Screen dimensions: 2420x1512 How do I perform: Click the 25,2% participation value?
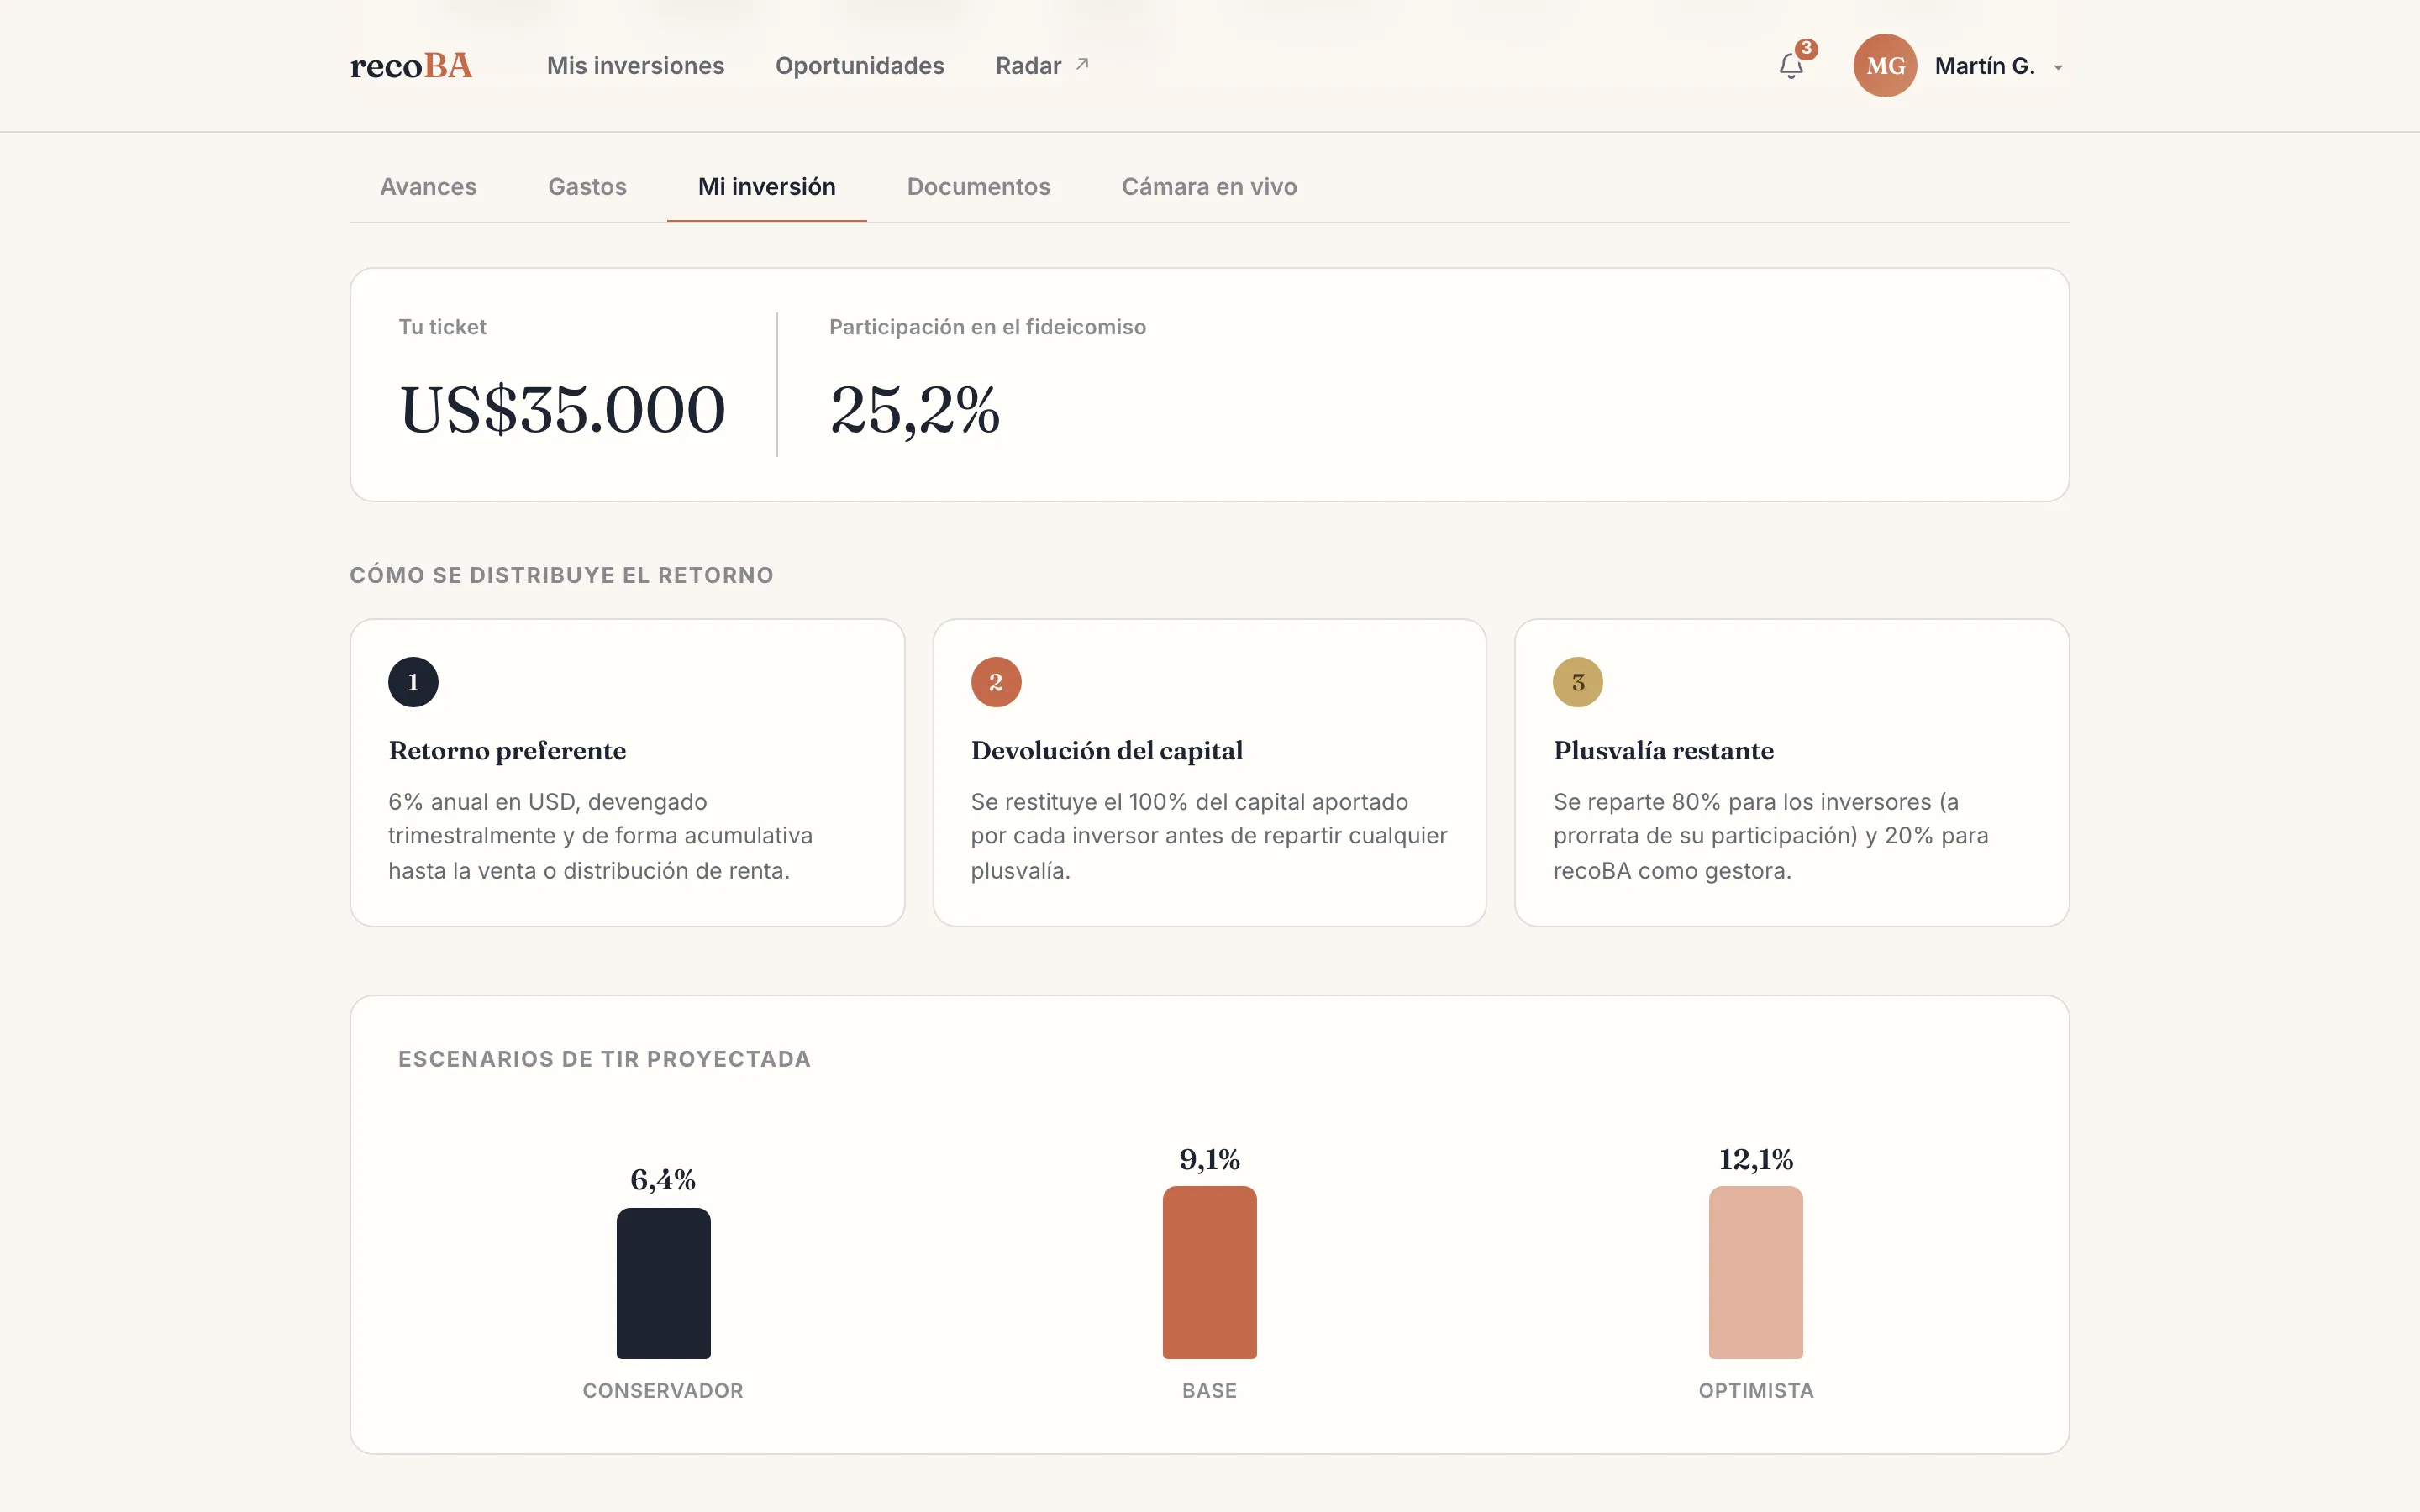915,410
